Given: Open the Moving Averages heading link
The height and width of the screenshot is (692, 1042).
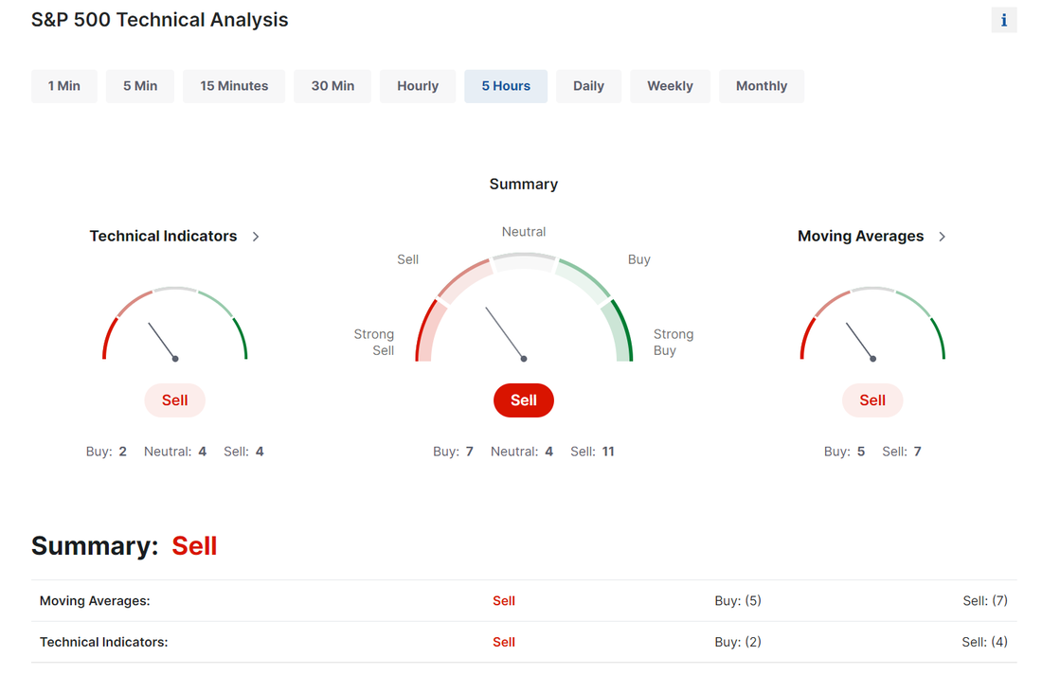Looking at the screenshot, I should click(x=860, y=236).
